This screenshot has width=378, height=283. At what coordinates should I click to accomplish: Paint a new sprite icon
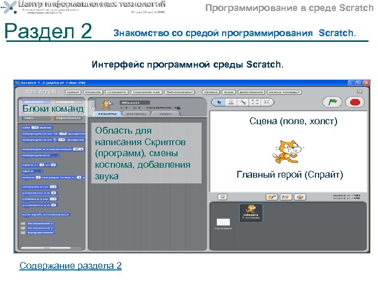tap(272, 197)
